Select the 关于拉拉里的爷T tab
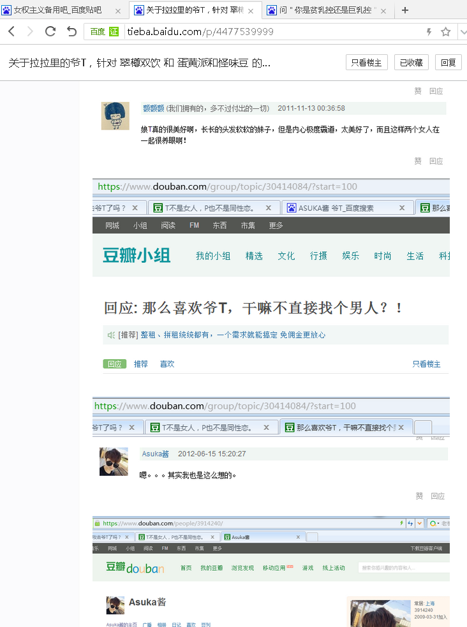Viewport: 467px width, 627px height. pyautogui.click(x=195, y=10)
